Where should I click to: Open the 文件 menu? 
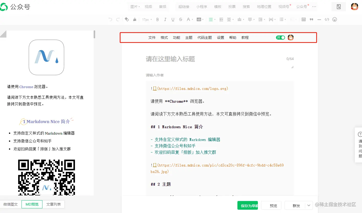pos(152,38)
